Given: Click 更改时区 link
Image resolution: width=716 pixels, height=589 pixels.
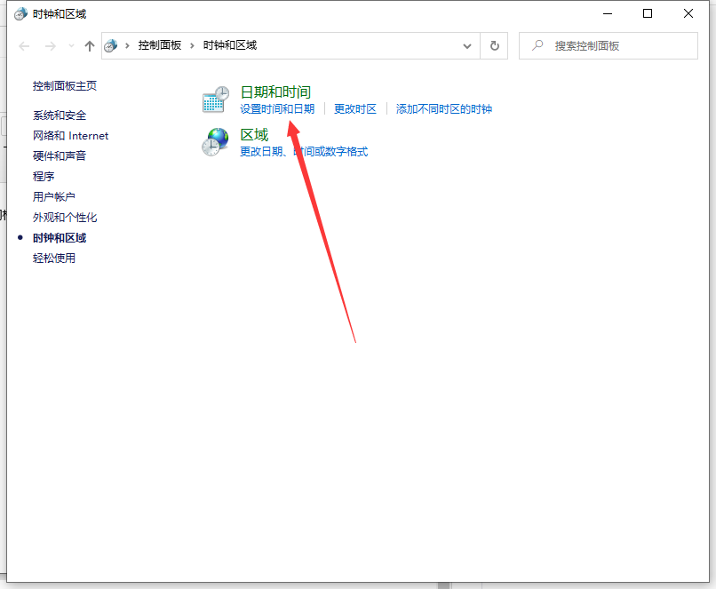Looking at the screenshot, I should click(x=355, y=109).
